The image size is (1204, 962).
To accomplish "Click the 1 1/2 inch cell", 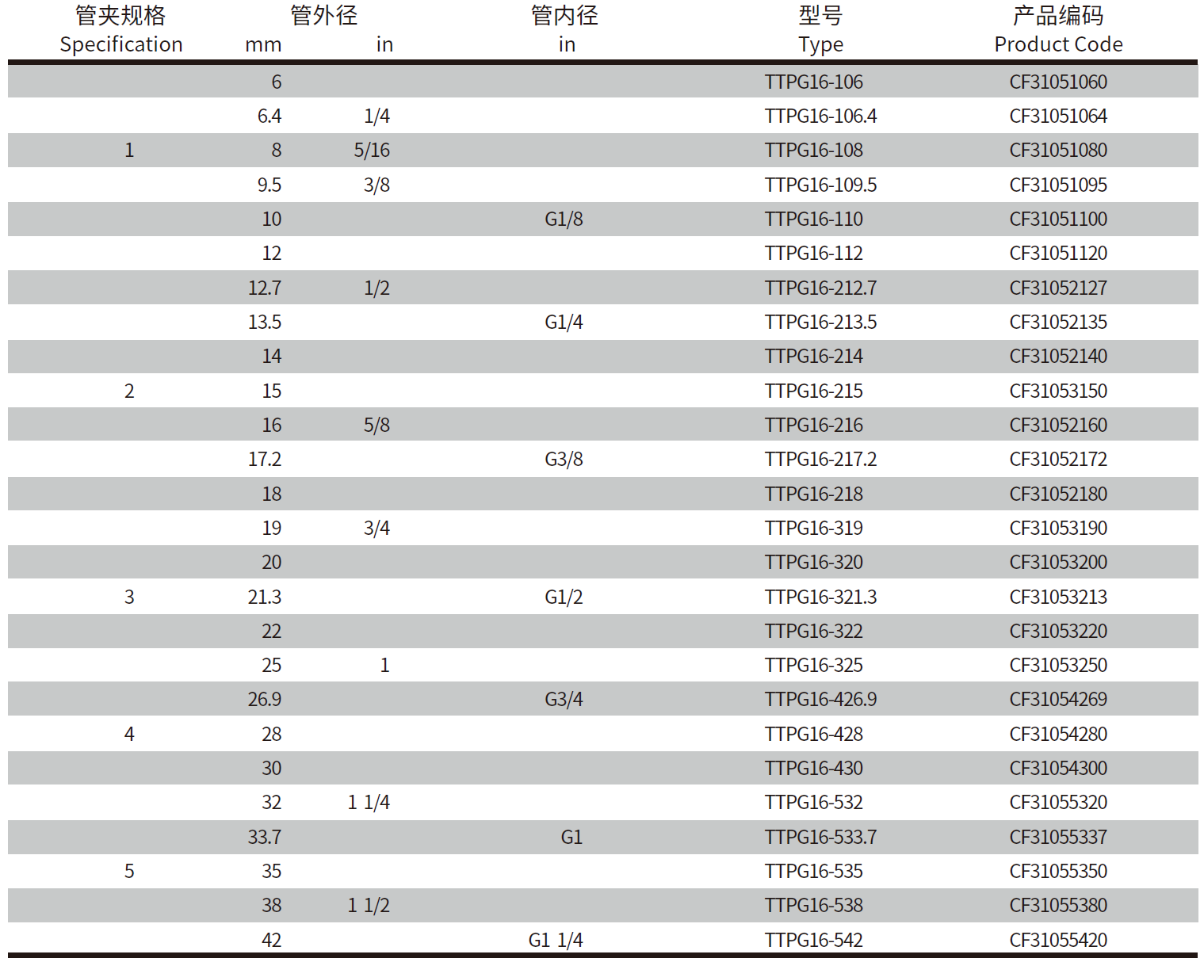I will coord(369,905).
